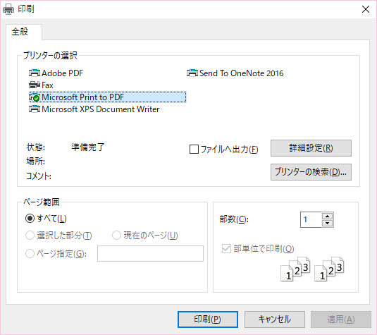Select the ページ指定(G) radio button
Screen dimensions: 377x335
coord(30,253)
